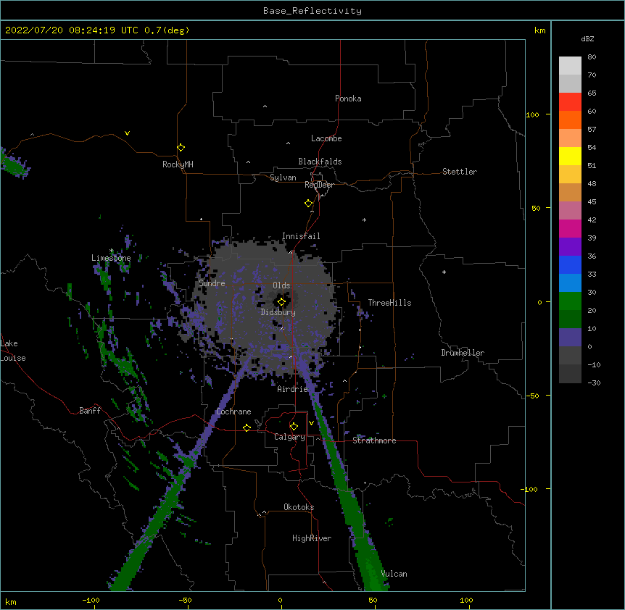625x610 pixels.
Task: Click the Strathmore town label
Action: point(374,440)
